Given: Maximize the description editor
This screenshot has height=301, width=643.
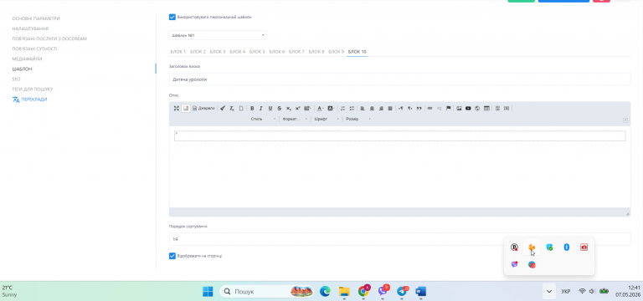Looking at the screenshot, I should click(x=177, y=109).
